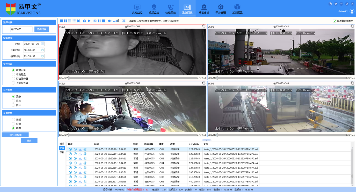Click CH1 video progress bar
The image size is (356, 192).
(132, 78)
